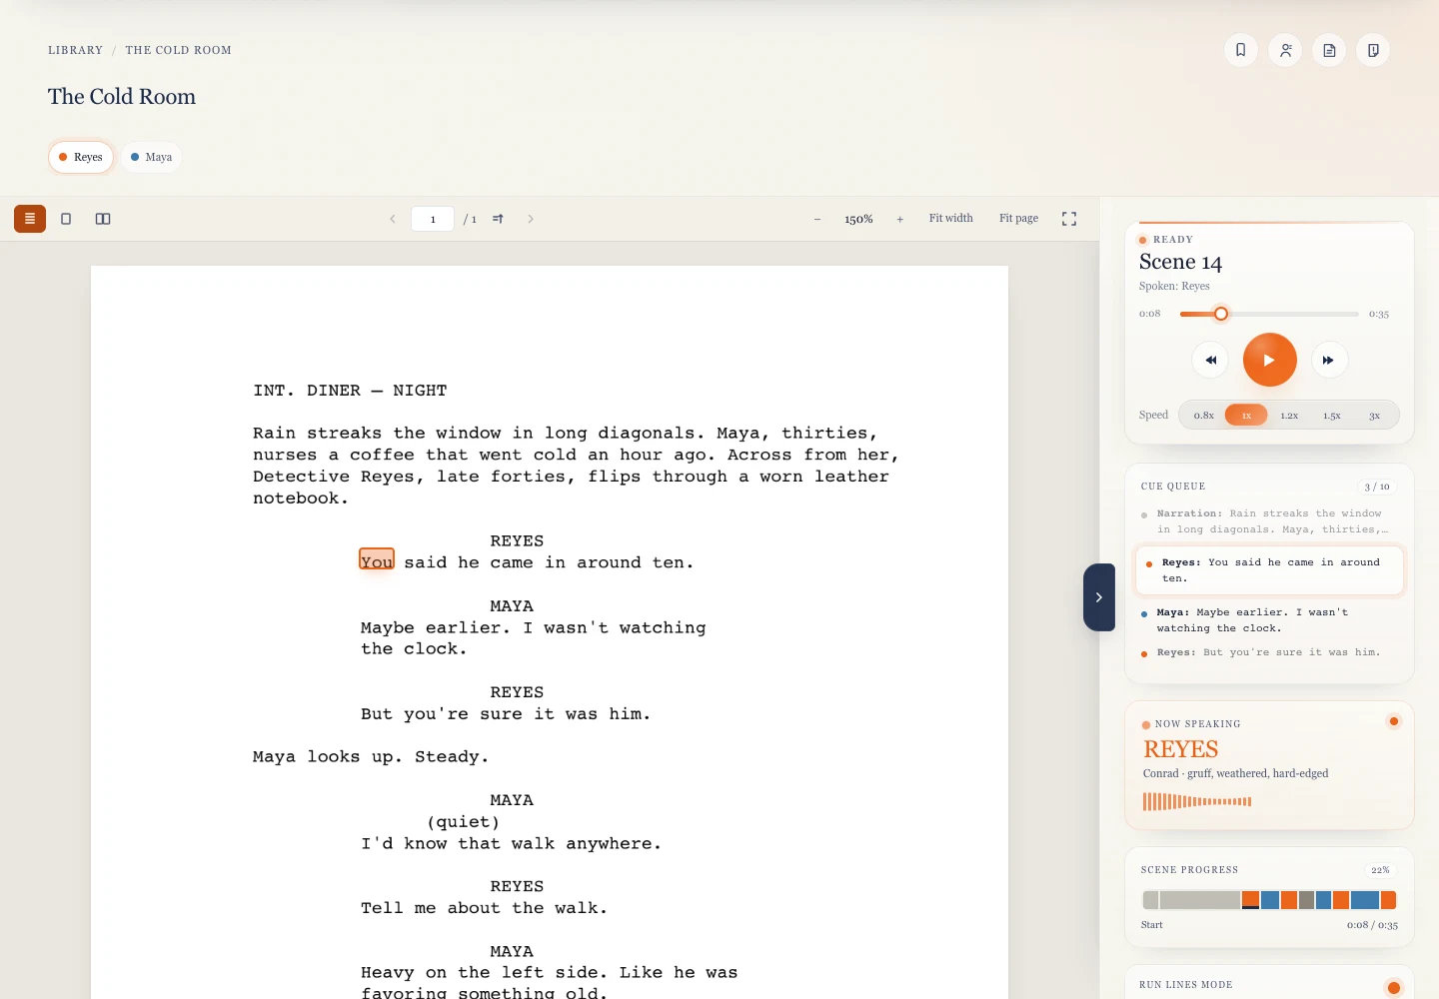The height and width of the screenshot is (999, 1439).
Task: Select the Narration cue in queue
Action: pos(1269,521)
